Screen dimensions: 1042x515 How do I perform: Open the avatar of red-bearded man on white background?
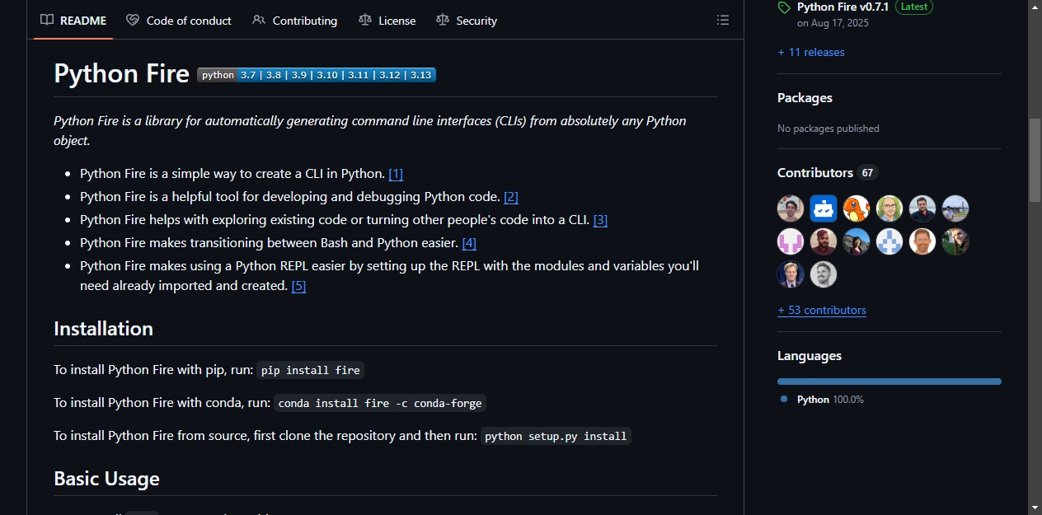[922, 241]
